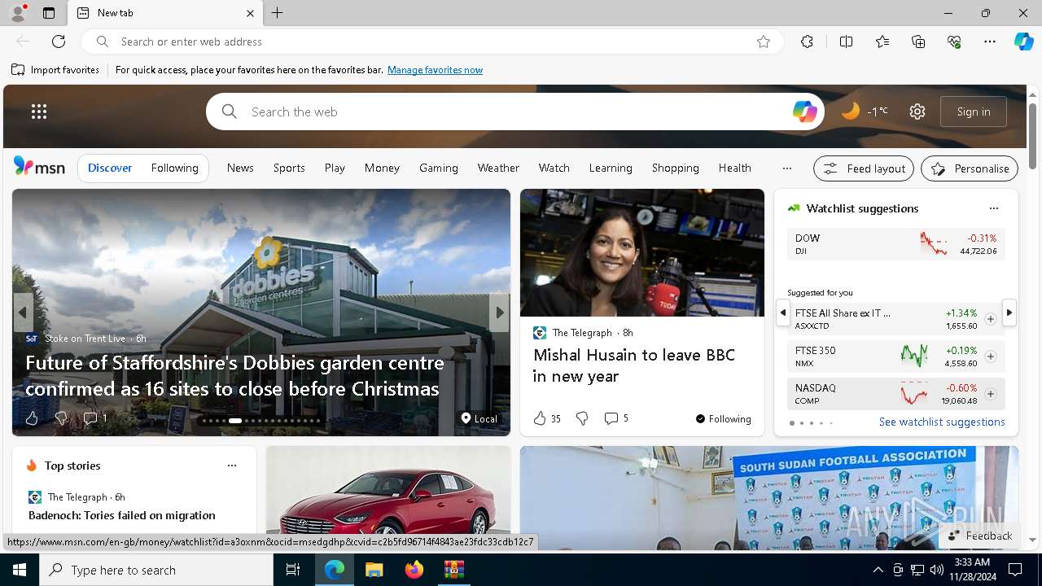Open Top stories options menu
Screen dimensions: 1042x586
coord(232,466)
